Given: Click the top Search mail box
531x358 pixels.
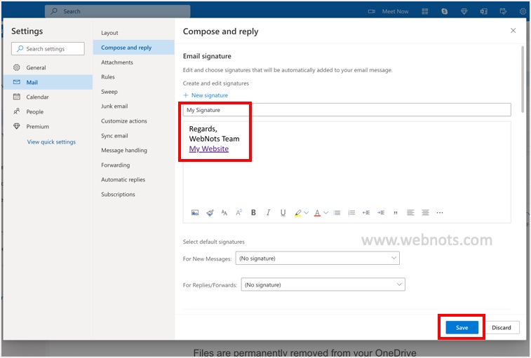Looking at the screenshot, I should 118,11.
